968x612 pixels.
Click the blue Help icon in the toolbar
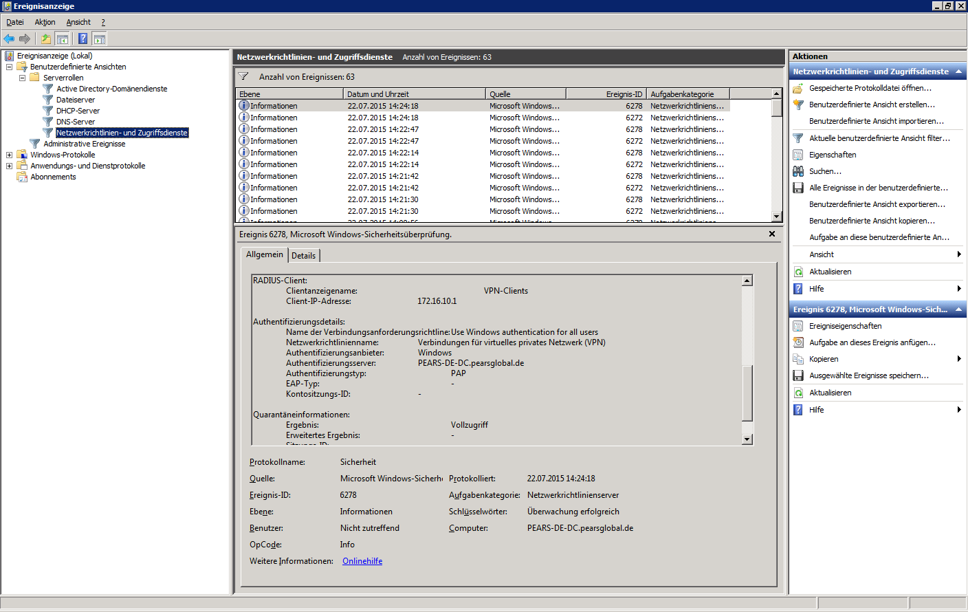coord(82,39)
